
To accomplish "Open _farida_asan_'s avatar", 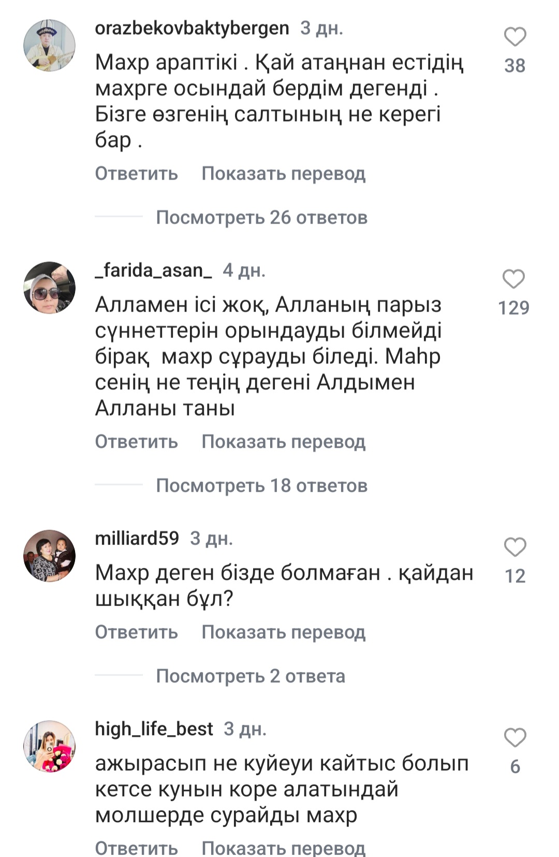I will click(x=50, y=288).
